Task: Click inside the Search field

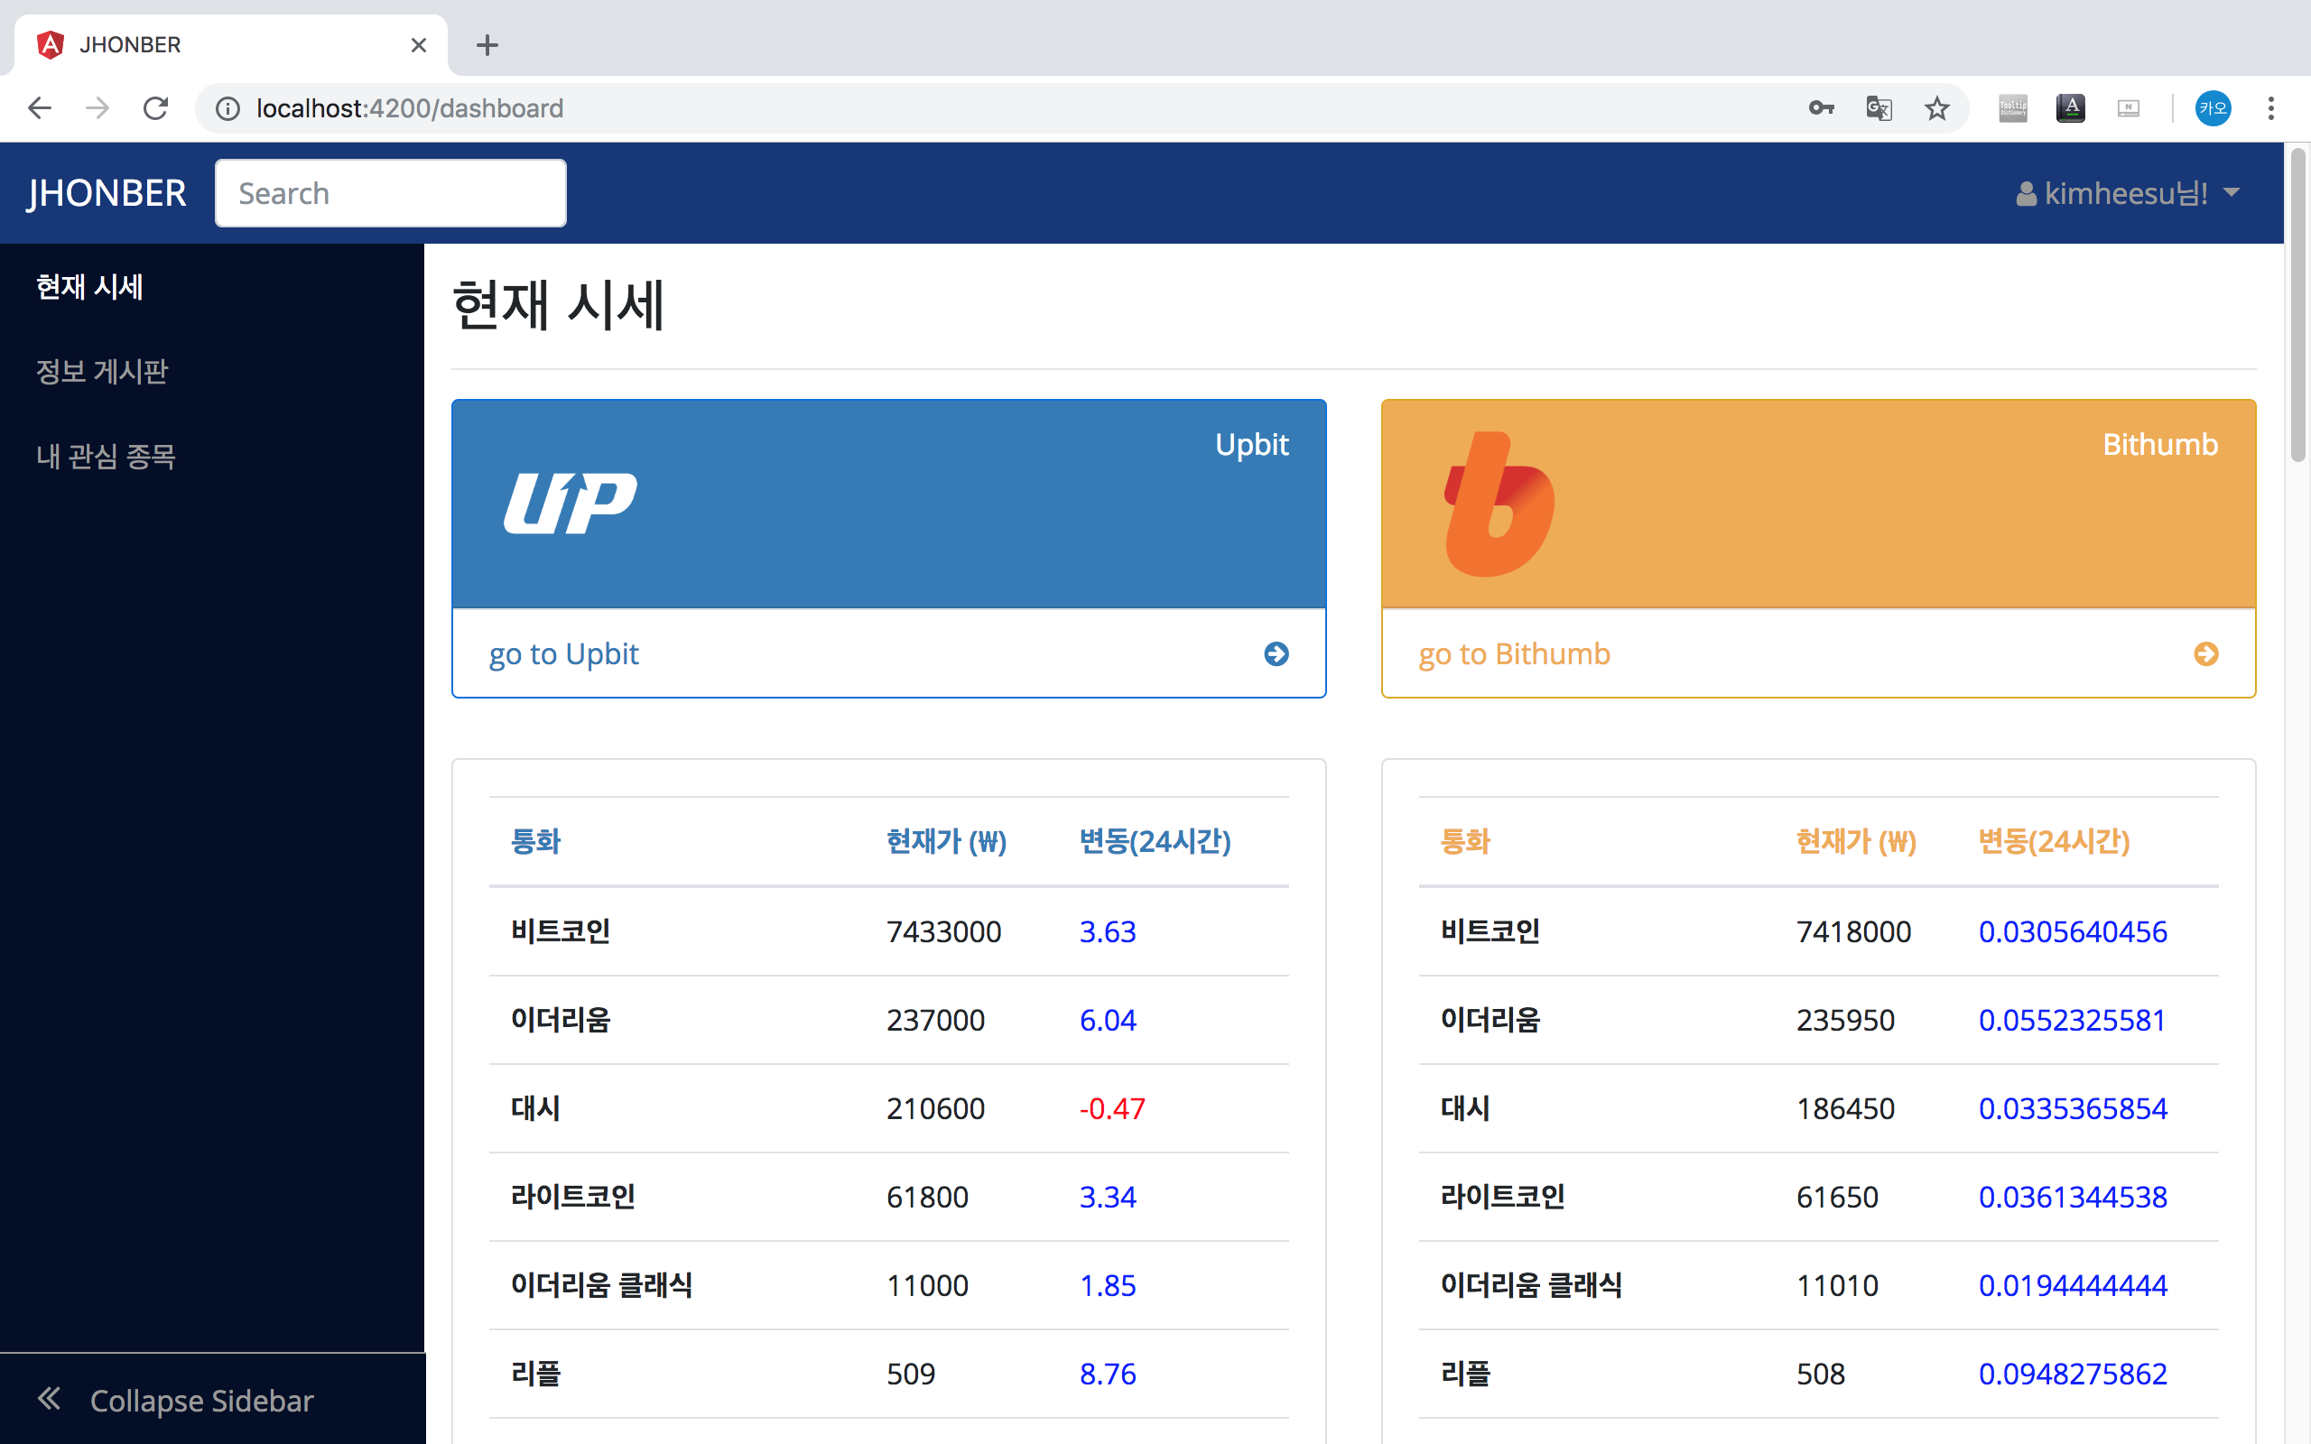Action: coord(390,193)
